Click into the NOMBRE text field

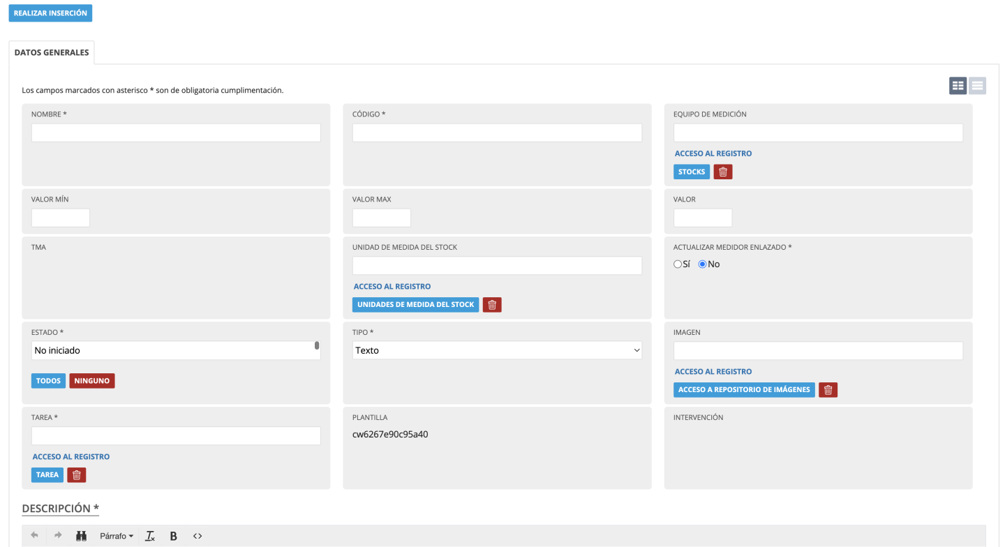pyautogui.click(x=176, y=133)
